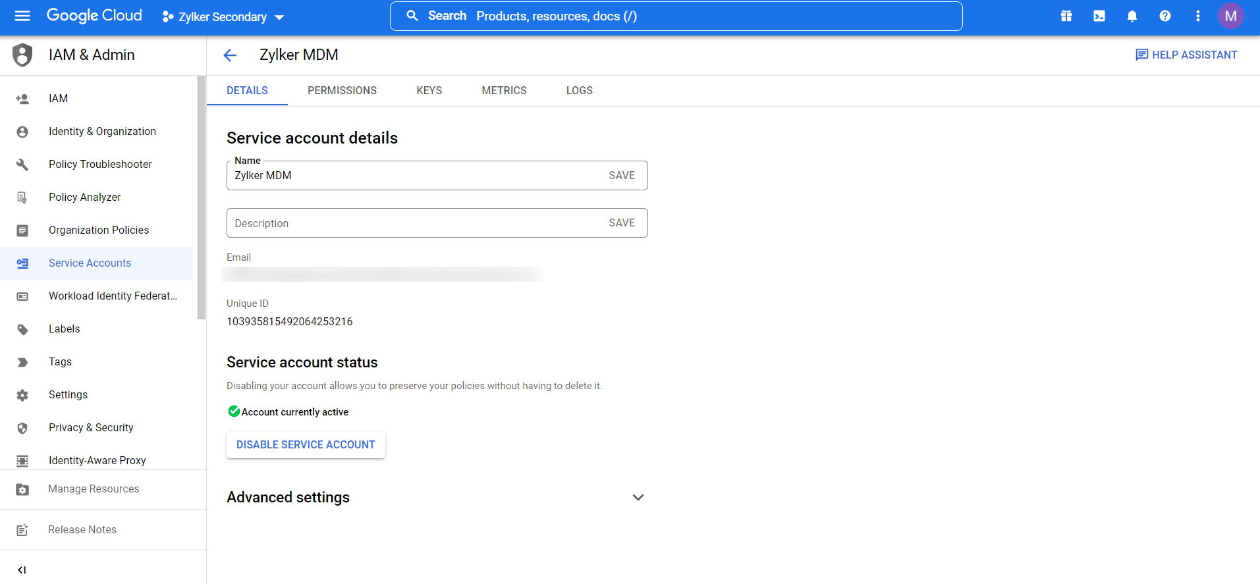
Task: Click the user account avatar M
Action: (x=1230, y=16)
